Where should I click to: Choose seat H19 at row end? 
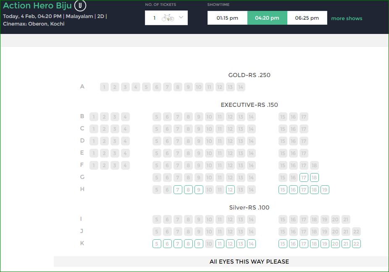(x=325, y=190)
